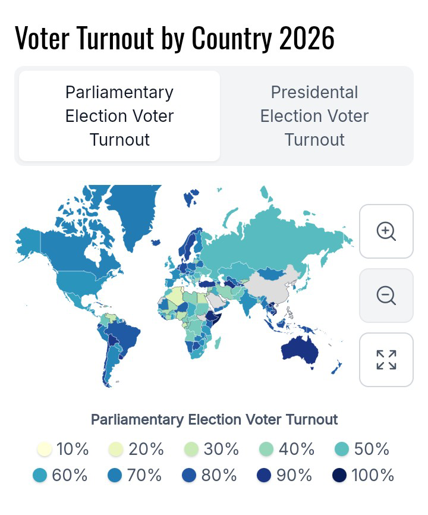Switch to Parliamentary Election Voter Turnout tab

119,116
